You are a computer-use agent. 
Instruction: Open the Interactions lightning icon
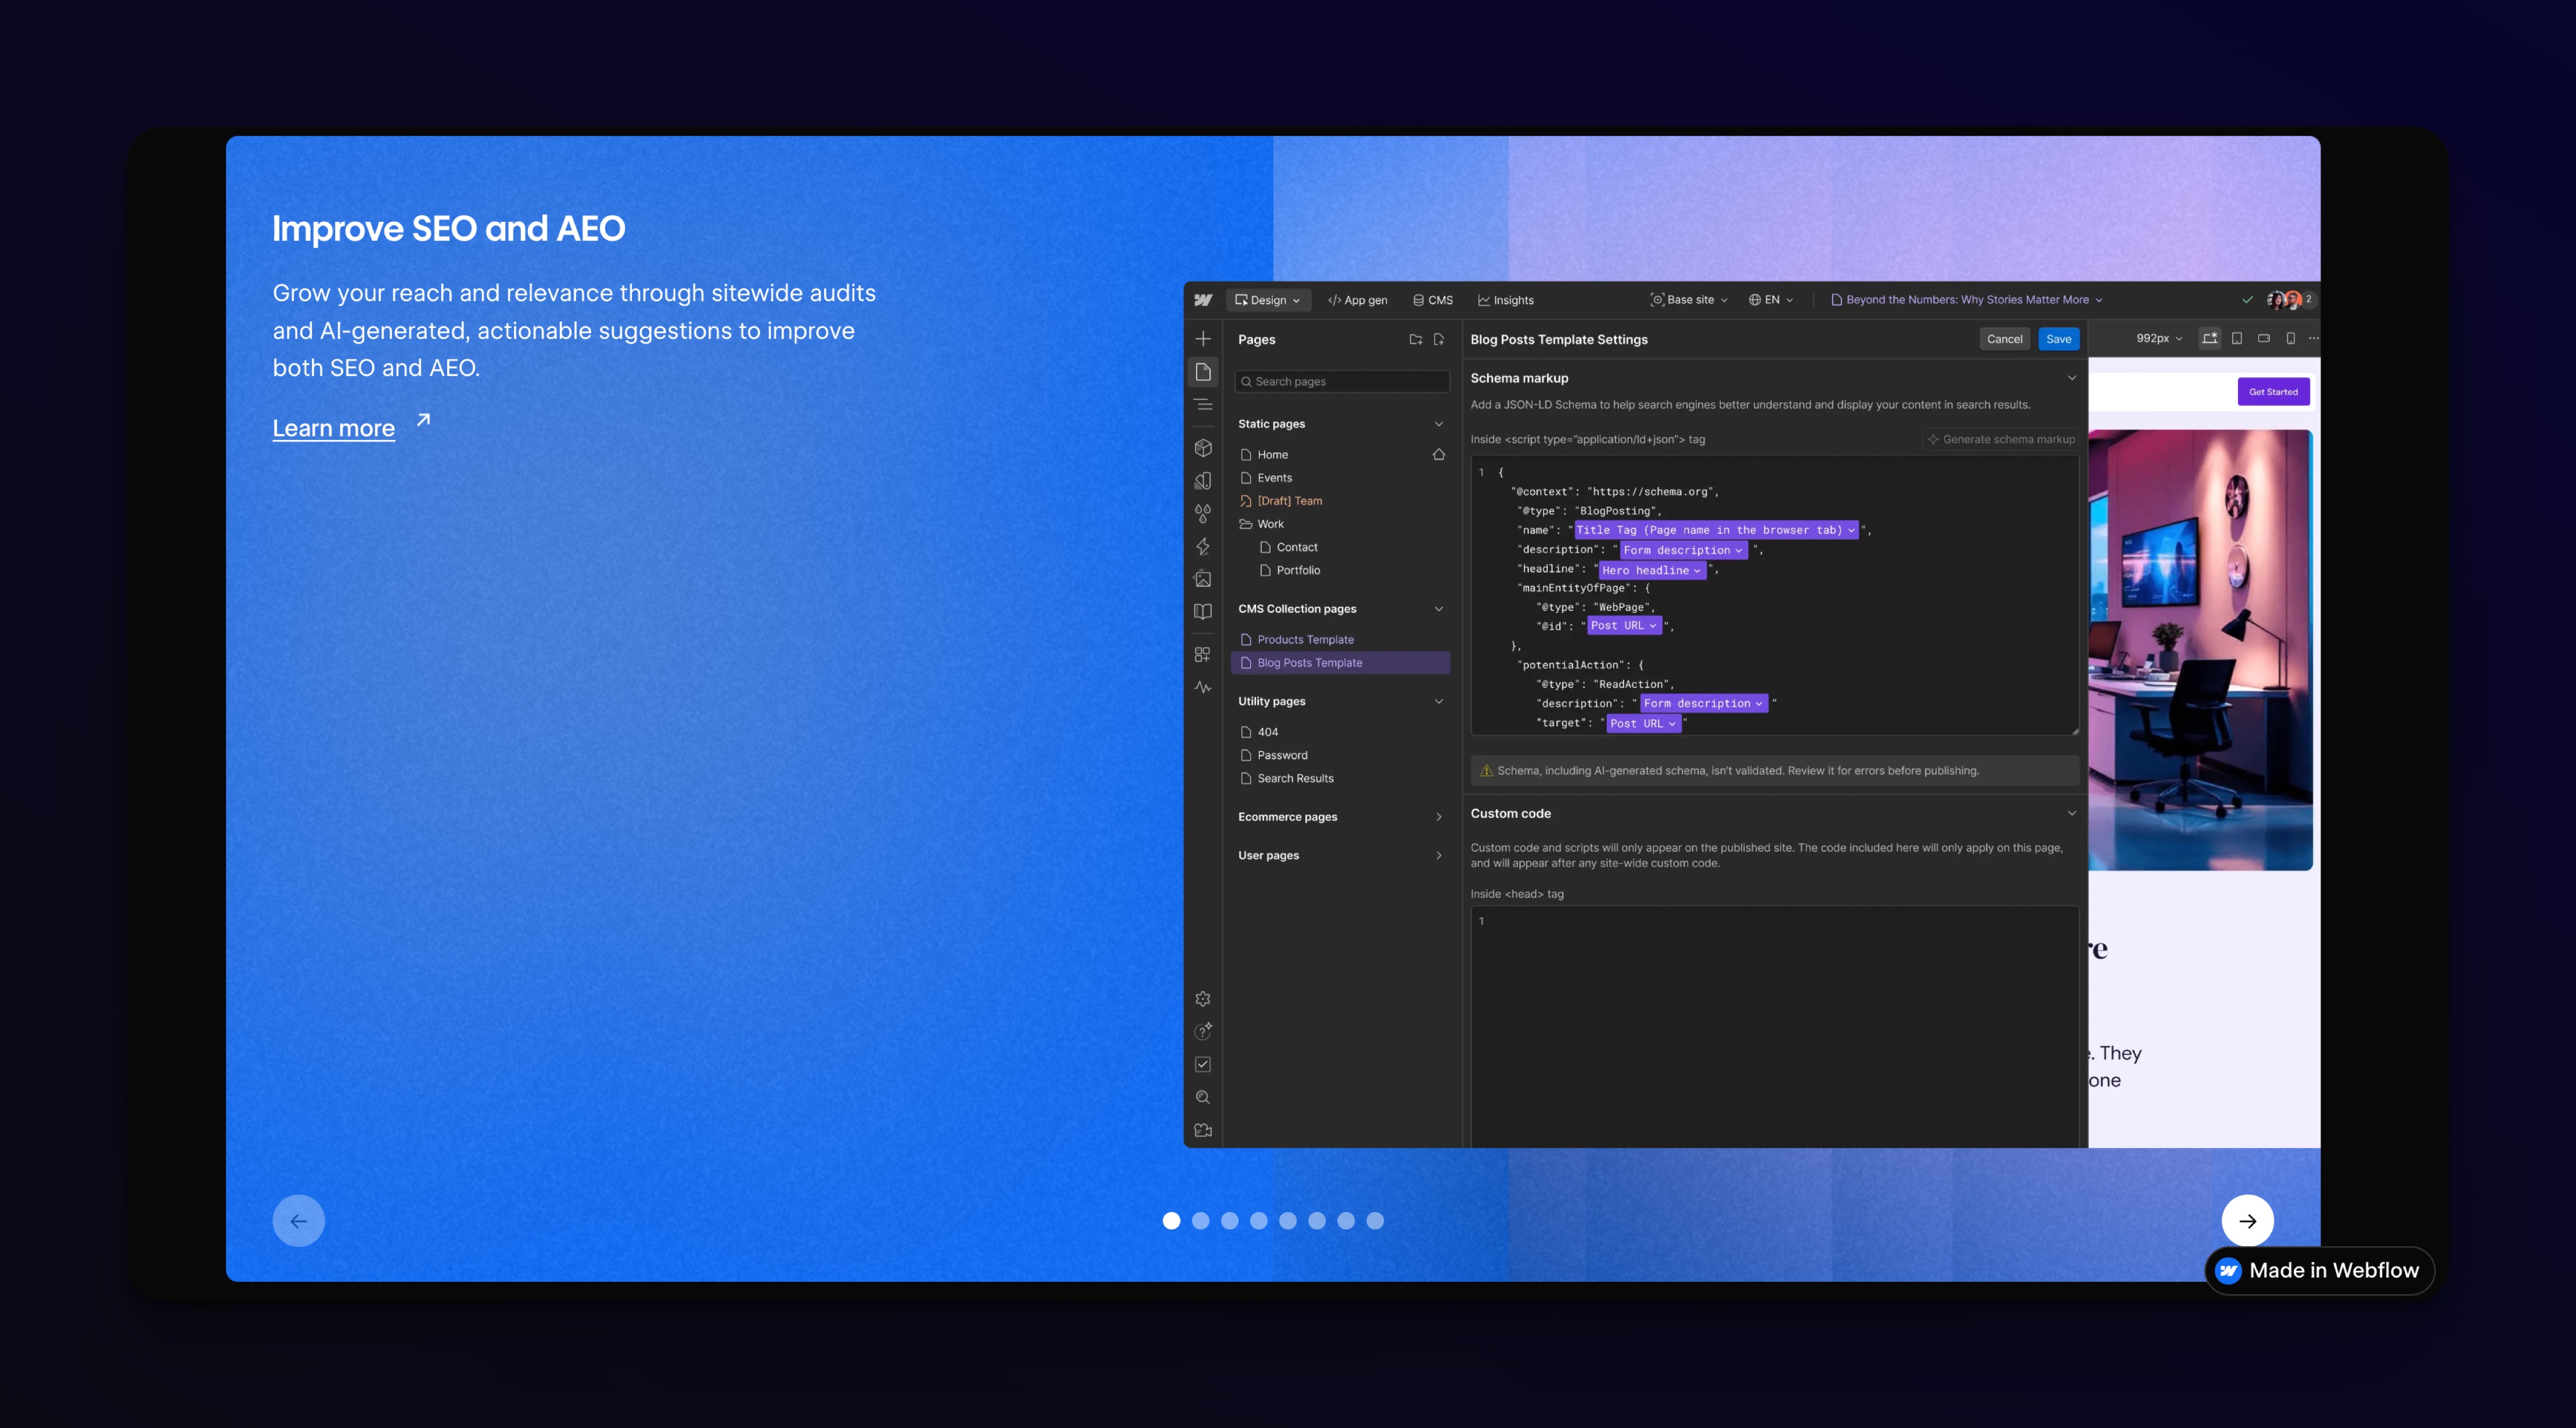(x=1203, y=547)
